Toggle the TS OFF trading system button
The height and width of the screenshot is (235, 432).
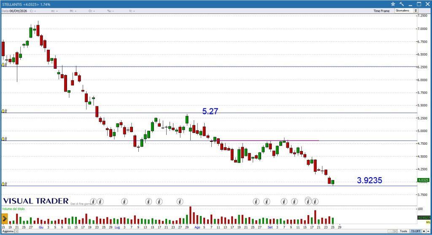pyautogui.click(x=416, y=231)
